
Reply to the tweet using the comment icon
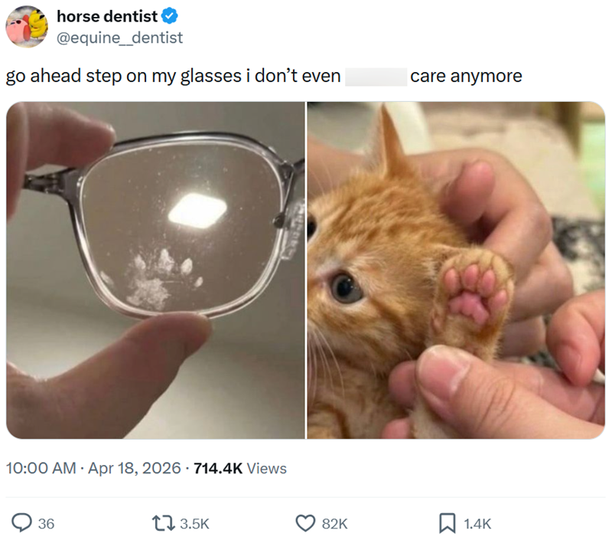click(23, 523)
